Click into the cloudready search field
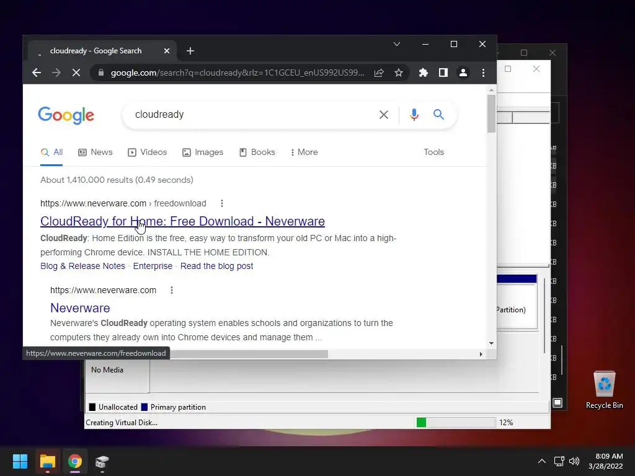Screen dimensions: 635x476 (251, 115)
